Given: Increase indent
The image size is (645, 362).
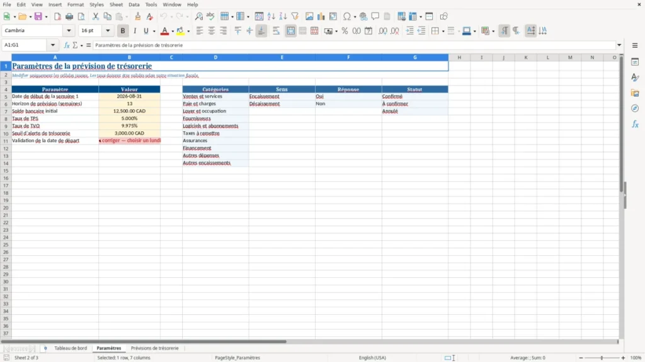Looking at the screenshot, I should tap(409, 31).
